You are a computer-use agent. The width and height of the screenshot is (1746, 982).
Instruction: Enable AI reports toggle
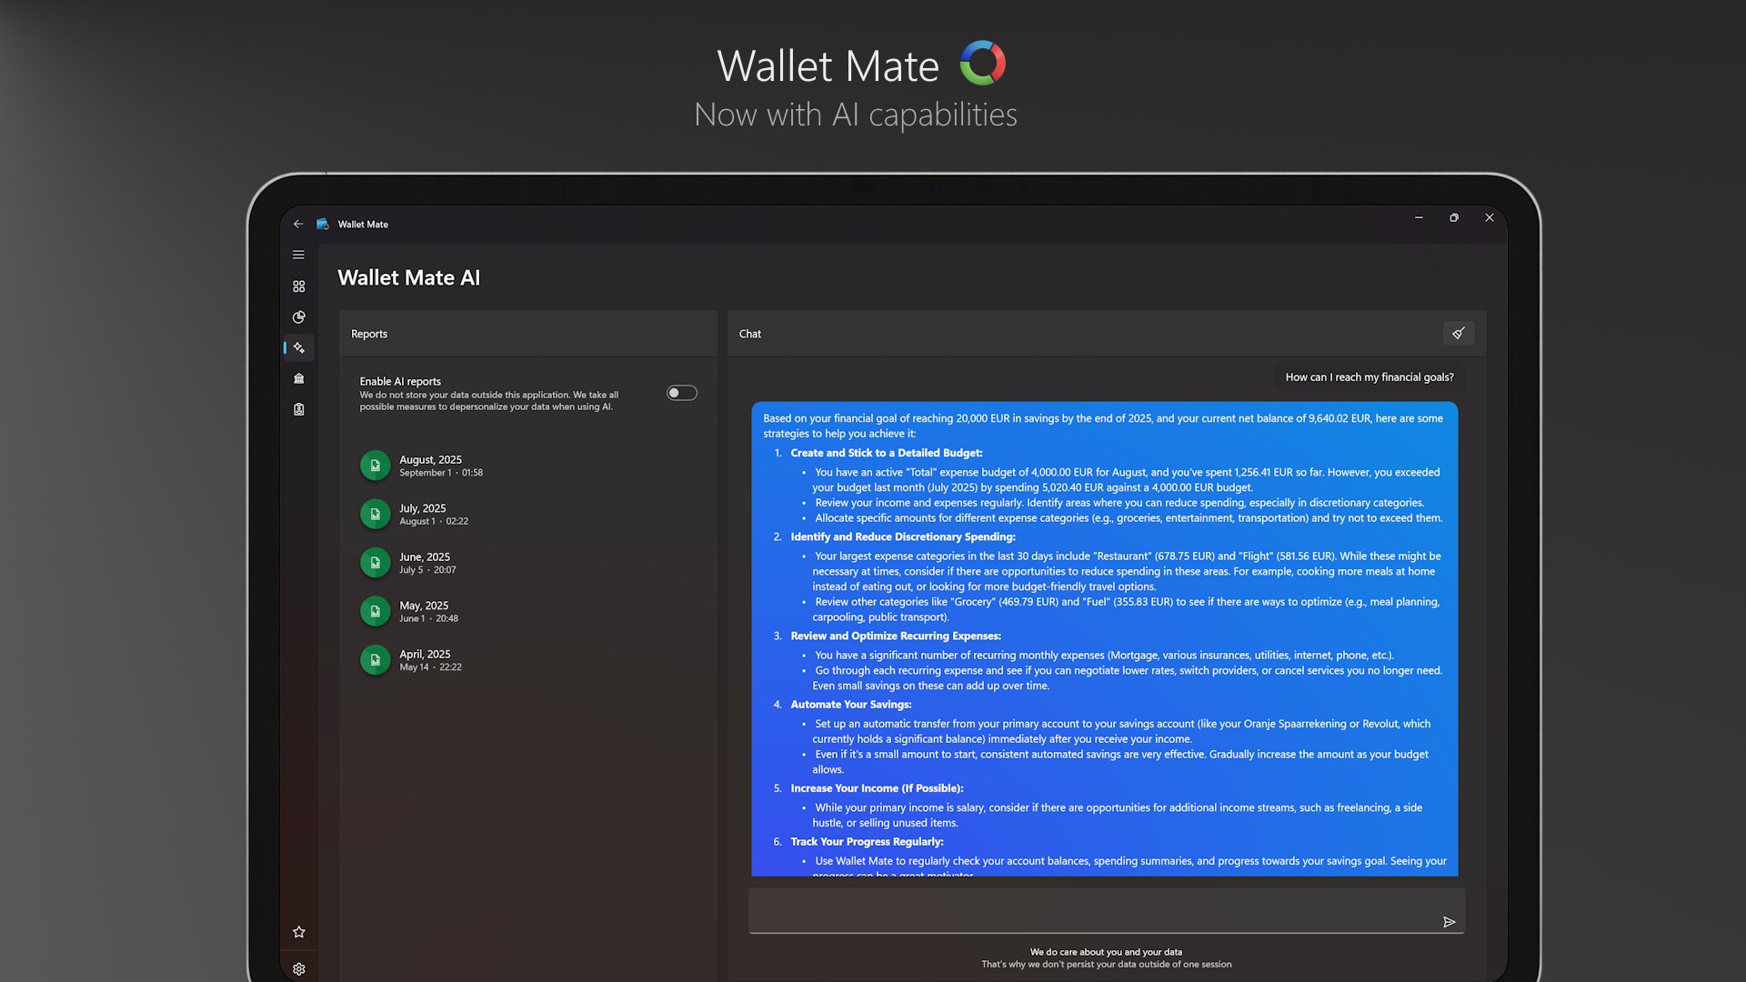(x=681, y=392)
